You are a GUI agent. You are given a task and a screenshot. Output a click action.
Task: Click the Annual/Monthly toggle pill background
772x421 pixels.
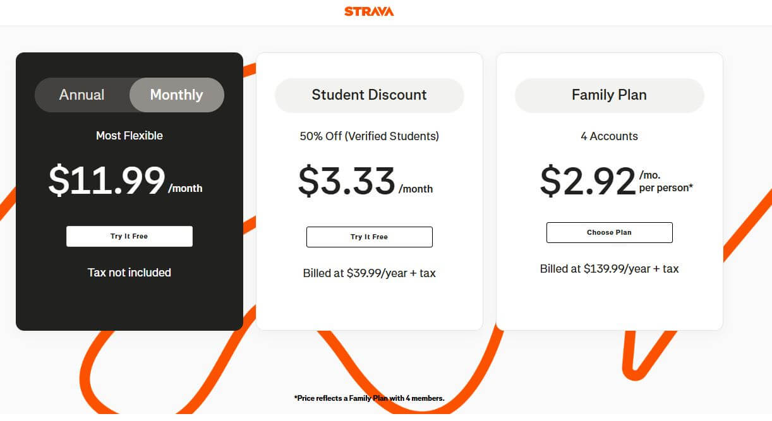tap(129, 95)
